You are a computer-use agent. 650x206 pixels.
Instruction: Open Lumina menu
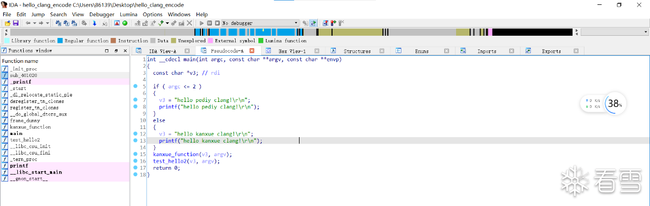[x=128, y=14]
